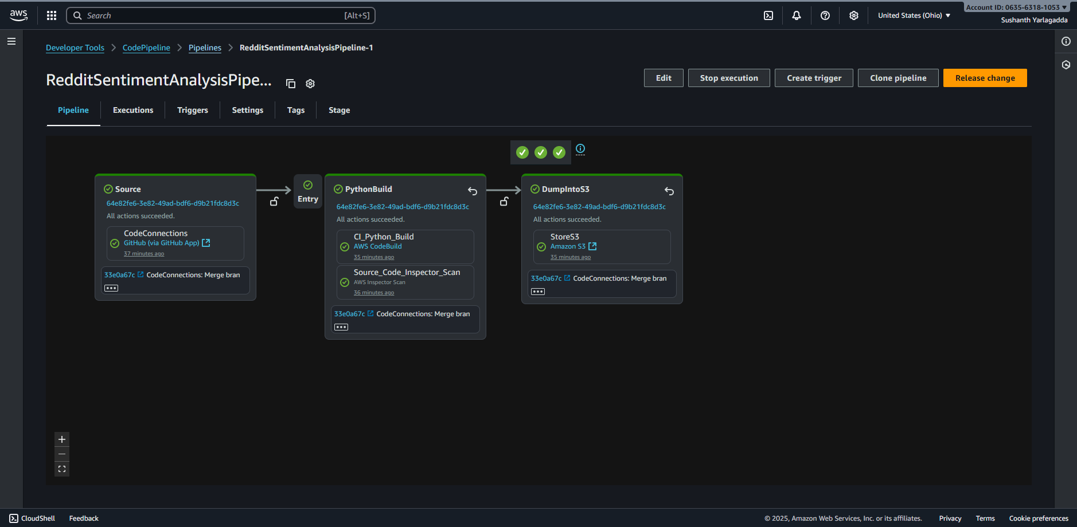
Task: Open the side navigation hamburger menu
Action: [11, 41]
